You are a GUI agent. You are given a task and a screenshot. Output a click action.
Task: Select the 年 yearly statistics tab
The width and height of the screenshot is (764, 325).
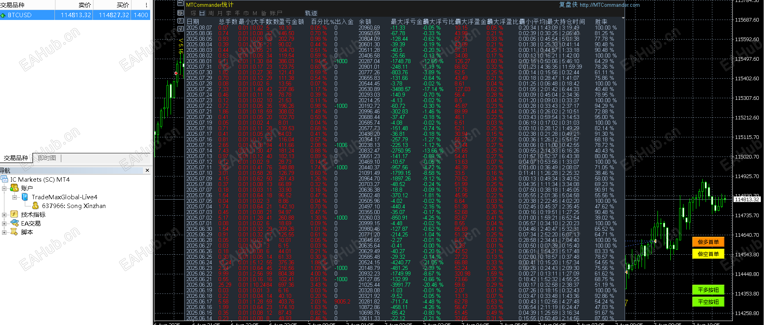[x=237, y=13]
